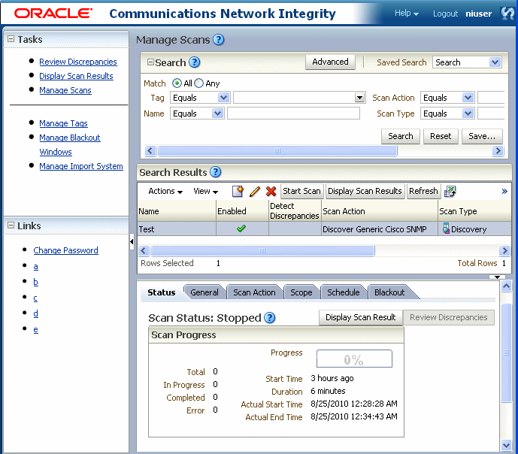Click the Name search input field
Viewport: 518px width, 454px height.
pyautogui.click(x=293, y=113)
